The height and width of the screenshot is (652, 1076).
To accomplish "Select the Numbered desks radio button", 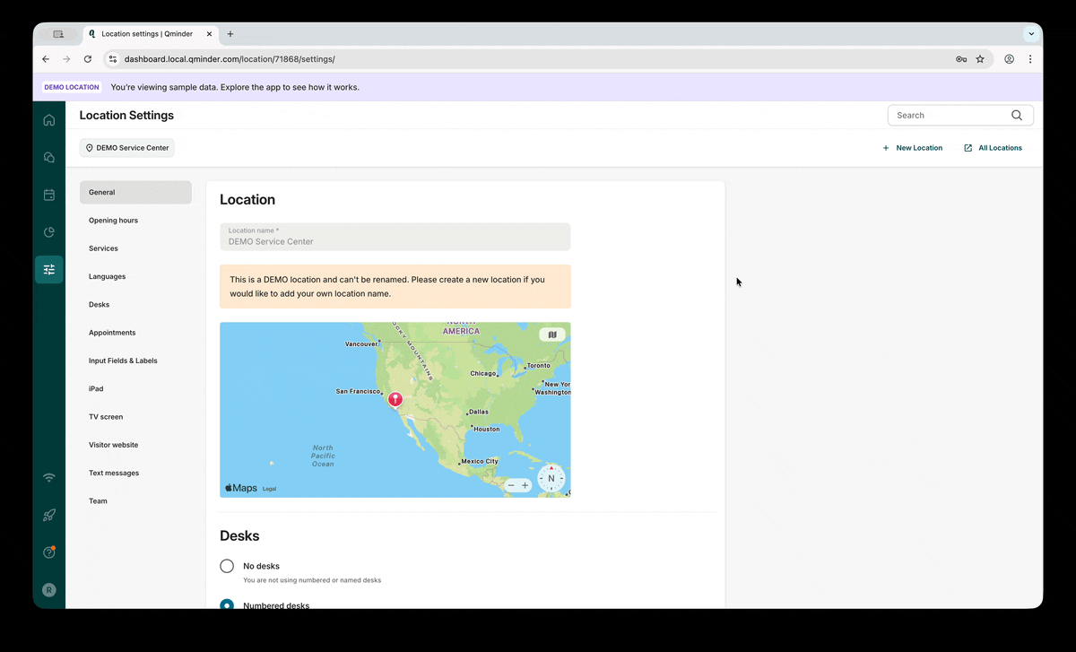I will pos(227,605).
